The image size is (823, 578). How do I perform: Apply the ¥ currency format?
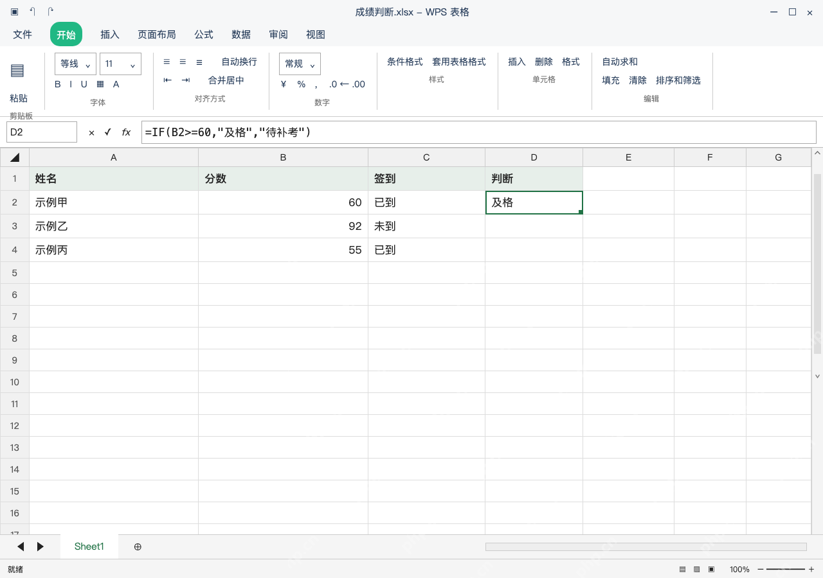[x=284, y=84]
